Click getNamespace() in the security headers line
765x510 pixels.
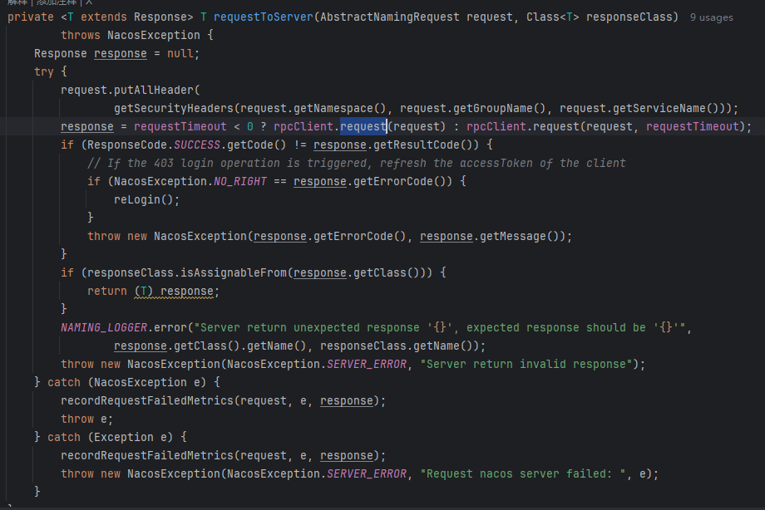coord(340,108)
